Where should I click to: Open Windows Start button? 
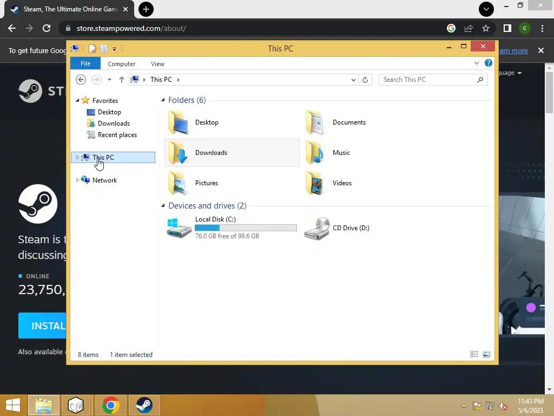pos(13,405)
